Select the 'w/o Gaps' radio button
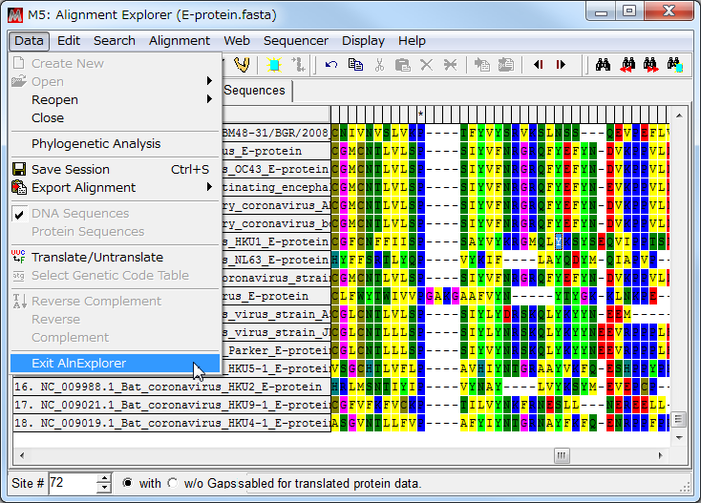The width and height of the screenshot is (701, 503). click(x=172, y=483)
